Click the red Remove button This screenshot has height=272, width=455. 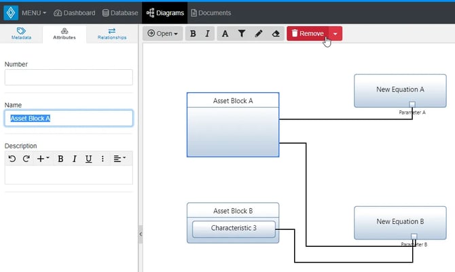308,33
